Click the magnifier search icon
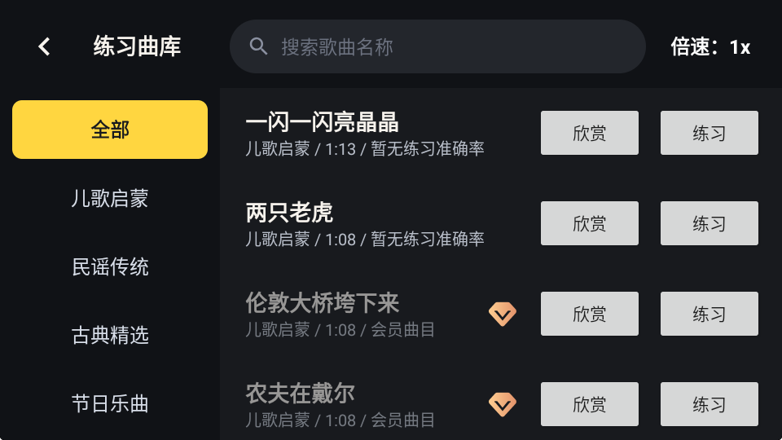Screen dimensions: 782x440 tap(258, 46)
